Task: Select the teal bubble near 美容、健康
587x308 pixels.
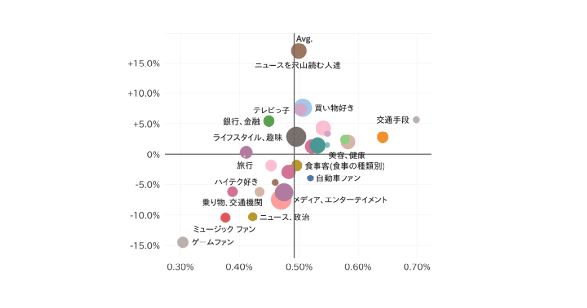Action: [317, 145]
